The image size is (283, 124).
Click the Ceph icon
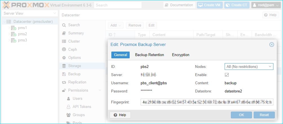click(x=64, y=49)
